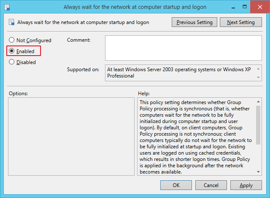Click the Help pane scroll up arrow
The width and height of the screenshot is (270, 198).
click(x=258, y=102)
